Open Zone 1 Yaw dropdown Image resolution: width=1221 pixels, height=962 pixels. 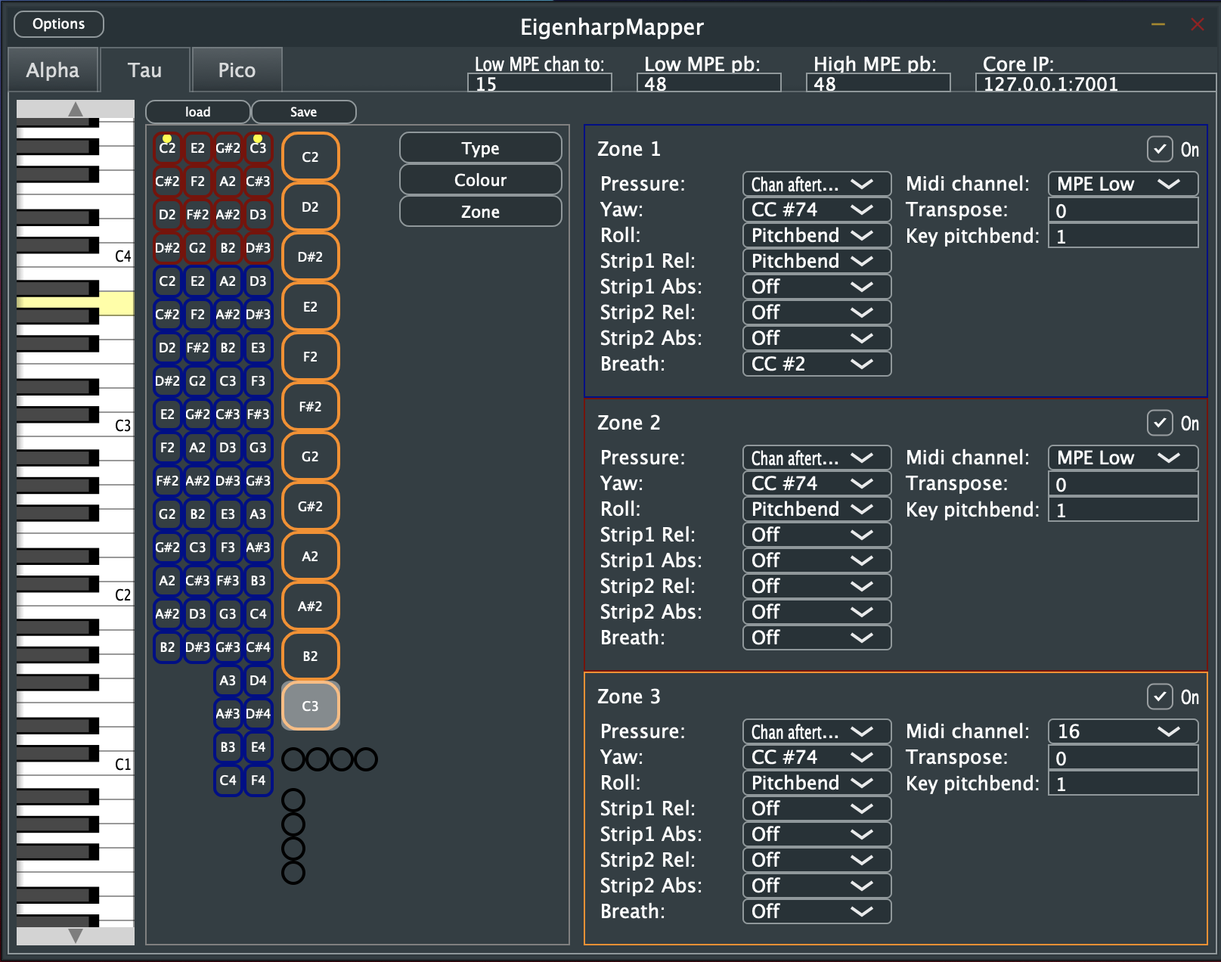coord(817,210)
